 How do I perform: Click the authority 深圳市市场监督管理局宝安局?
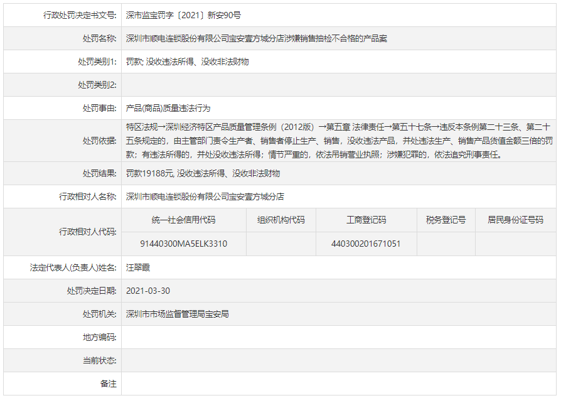(178, 315)
